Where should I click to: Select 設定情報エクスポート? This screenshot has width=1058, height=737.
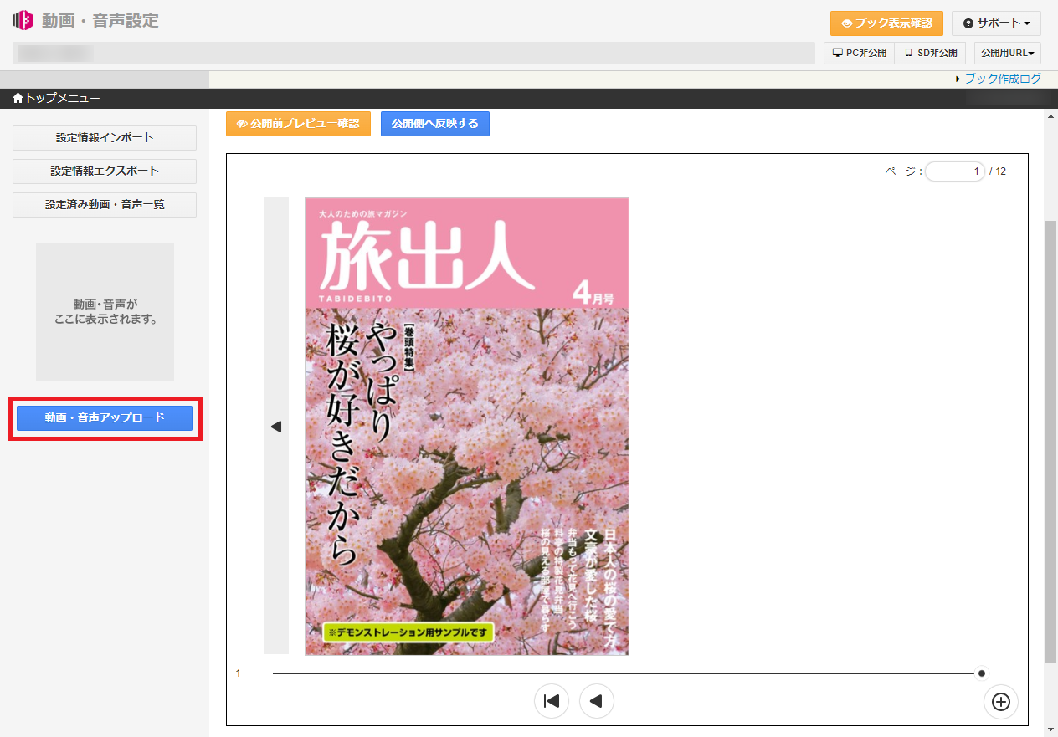105,171
